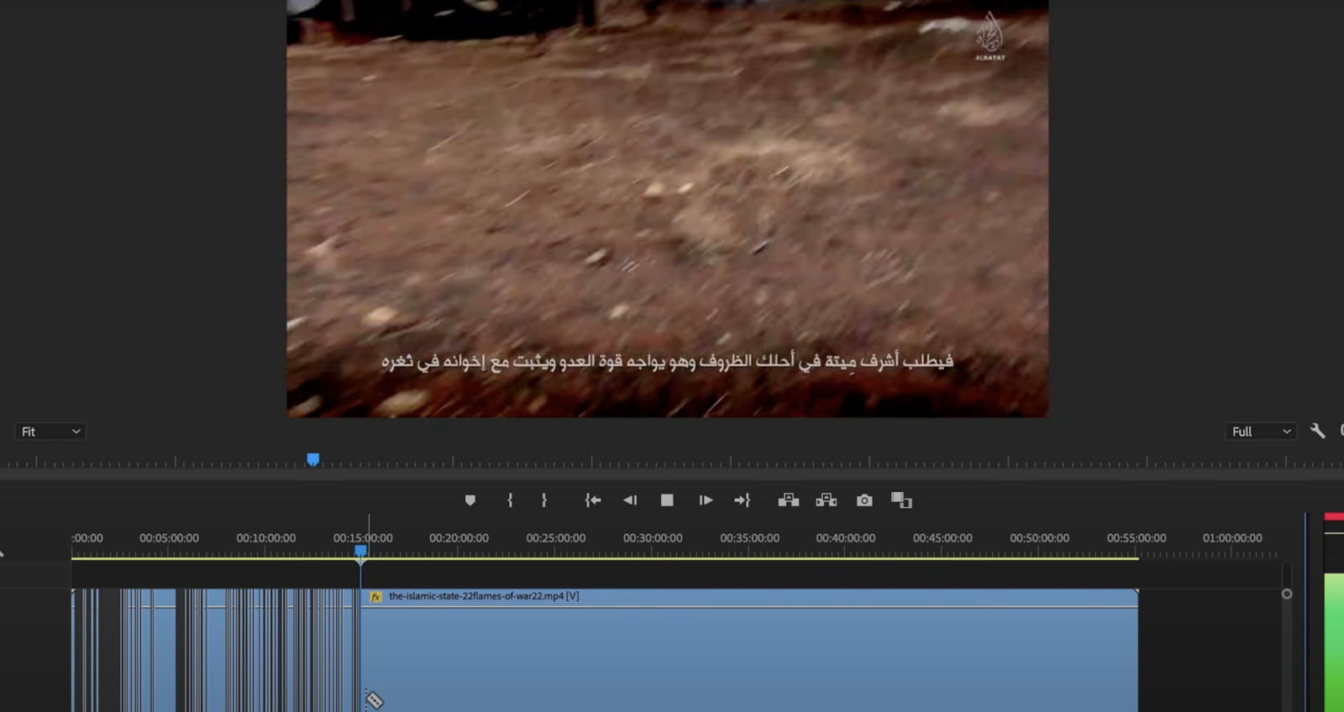Open the wrench settings menu
The height and width of the screenshot is (712, 1344).
pos(1317,431)
